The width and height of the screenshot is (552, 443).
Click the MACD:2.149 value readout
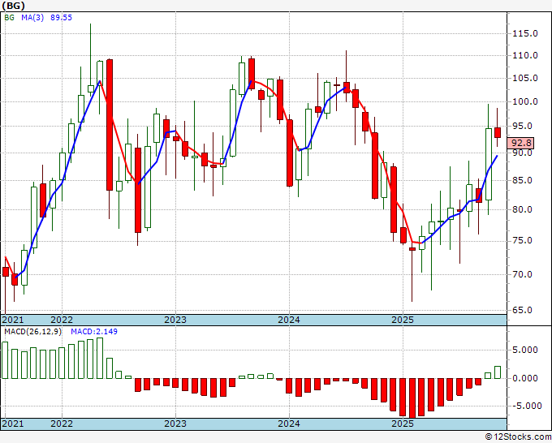tap(94, 332)
